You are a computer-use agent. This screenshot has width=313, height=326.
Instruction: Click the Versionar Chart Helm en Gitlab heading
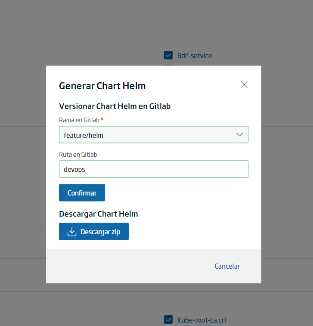tap(115, 106)
